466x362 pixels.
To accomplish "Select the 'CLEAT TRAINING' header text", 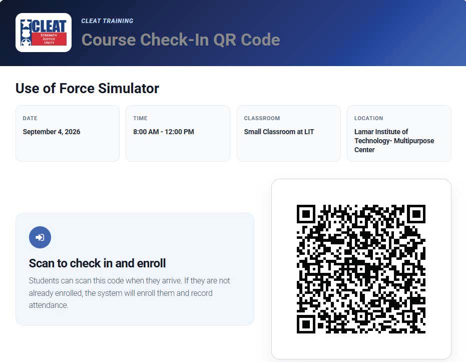I will pos(107,21).
